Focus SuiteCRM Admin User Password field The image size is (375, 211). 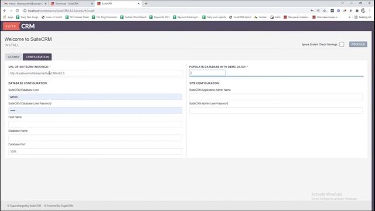(276, 111)
